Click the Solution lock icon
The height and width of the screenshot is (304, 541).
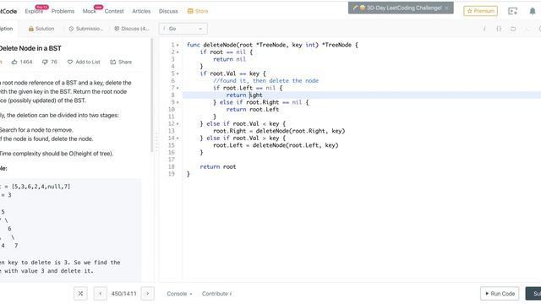(31, 29)
